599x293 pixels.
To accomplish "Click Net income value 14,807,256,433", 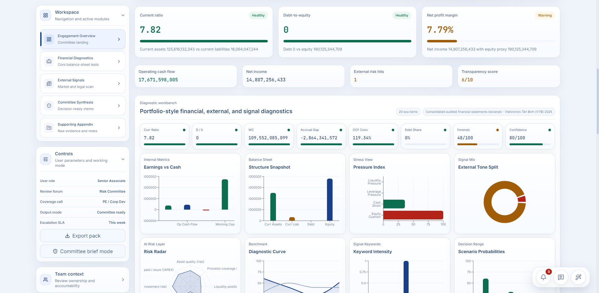I will 266,80.
